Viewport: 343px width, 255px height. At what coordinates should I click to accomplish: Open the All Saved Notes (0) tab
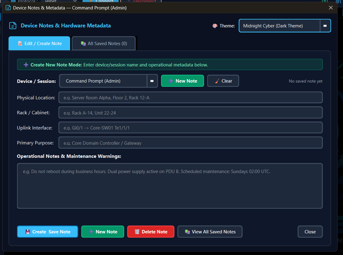(104, 43)
